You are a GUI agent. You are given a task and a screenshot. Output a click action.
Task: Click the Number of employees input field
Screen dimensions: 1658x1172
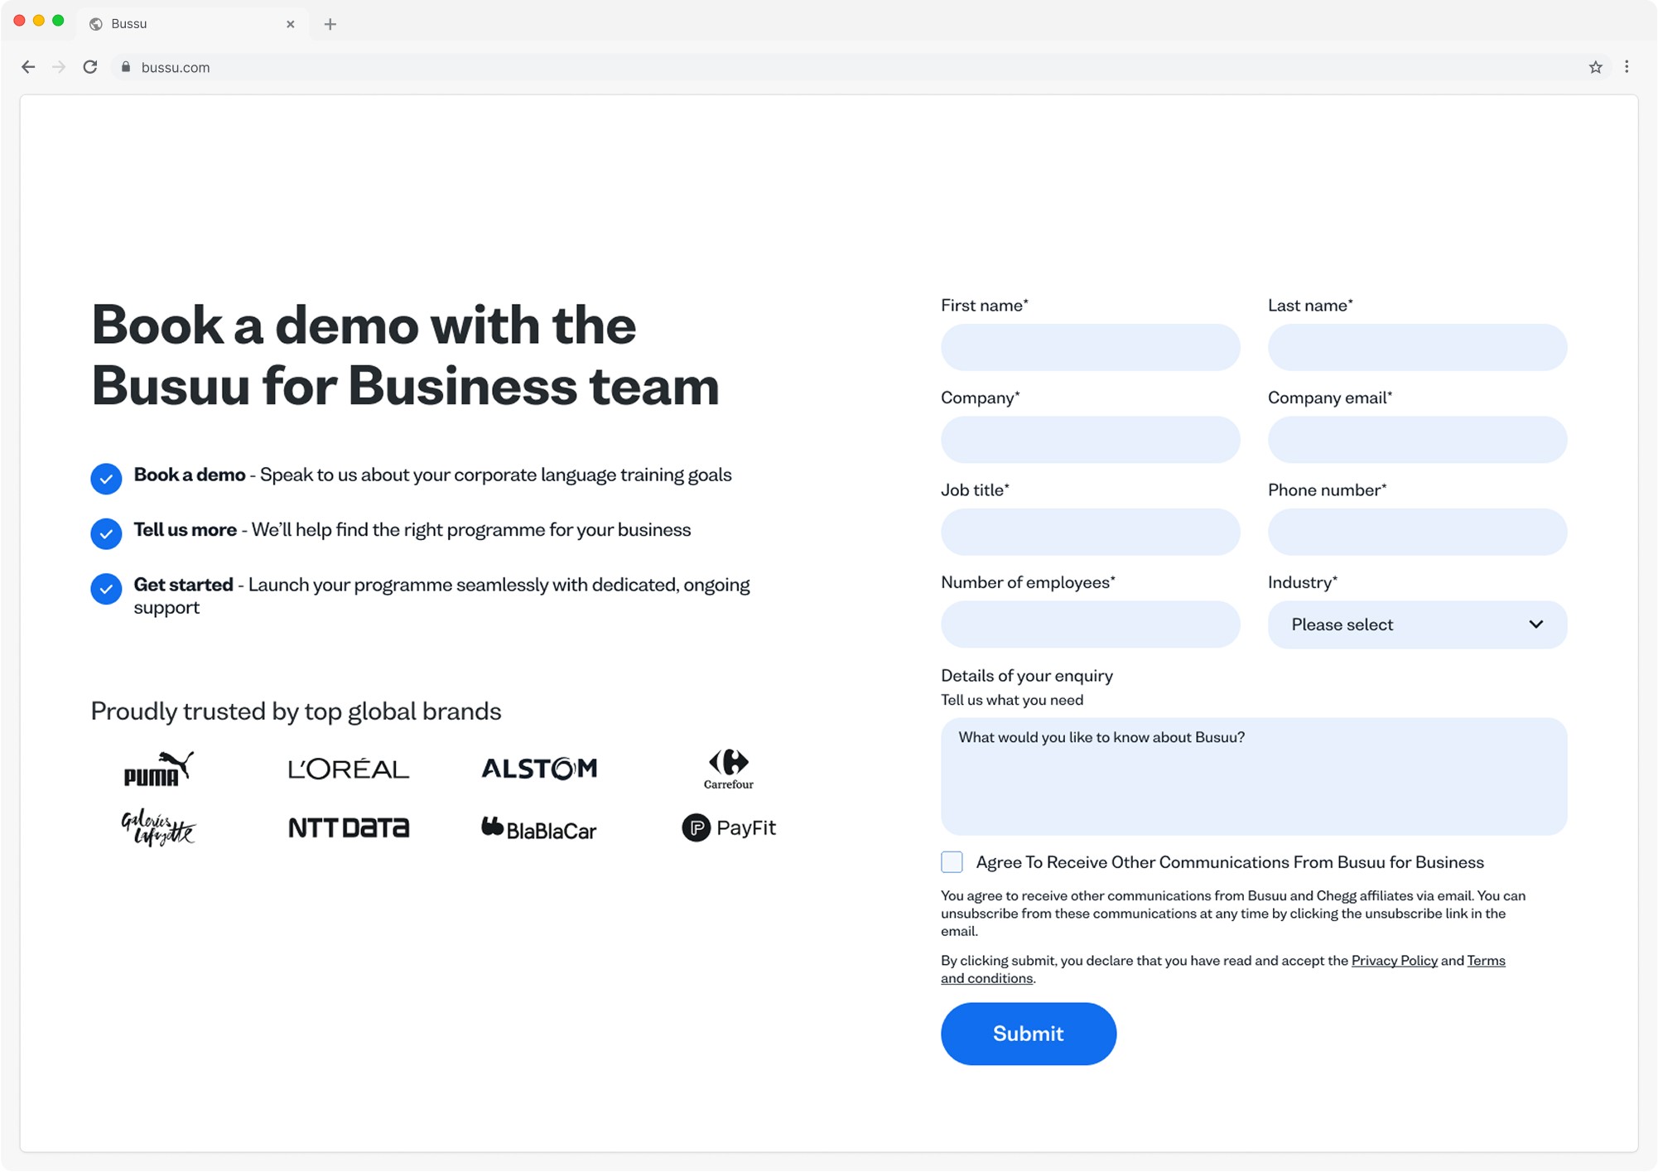click(1090, 625)
